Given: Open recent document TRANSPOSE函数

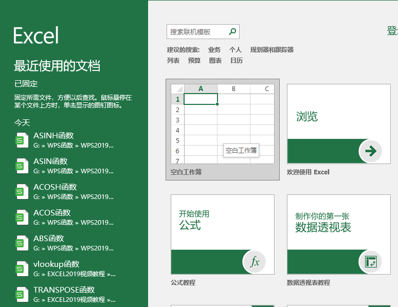Looking at the screenshot, I should [x=74, y=294].
